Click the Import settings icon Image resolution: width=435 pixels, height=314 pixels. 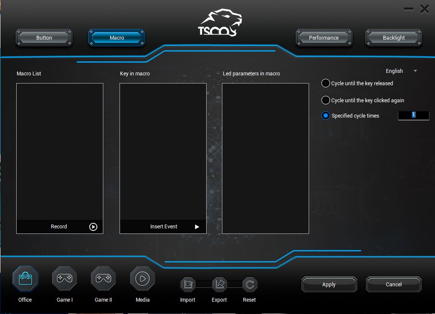pos(188,284)
